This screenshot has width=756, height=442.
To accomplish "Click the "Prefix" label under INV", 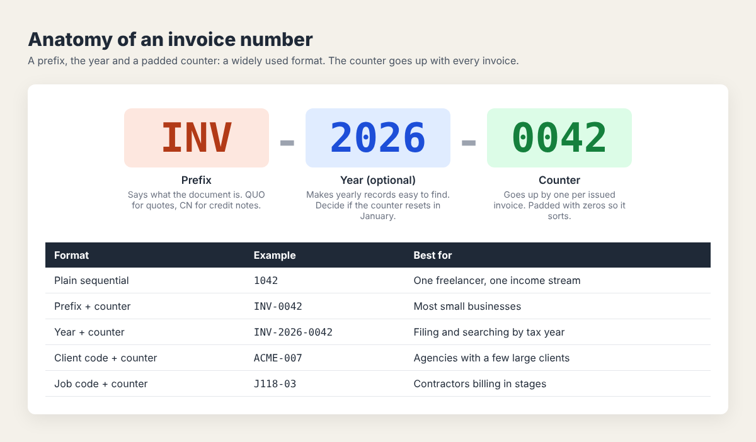I will (197, 180).
